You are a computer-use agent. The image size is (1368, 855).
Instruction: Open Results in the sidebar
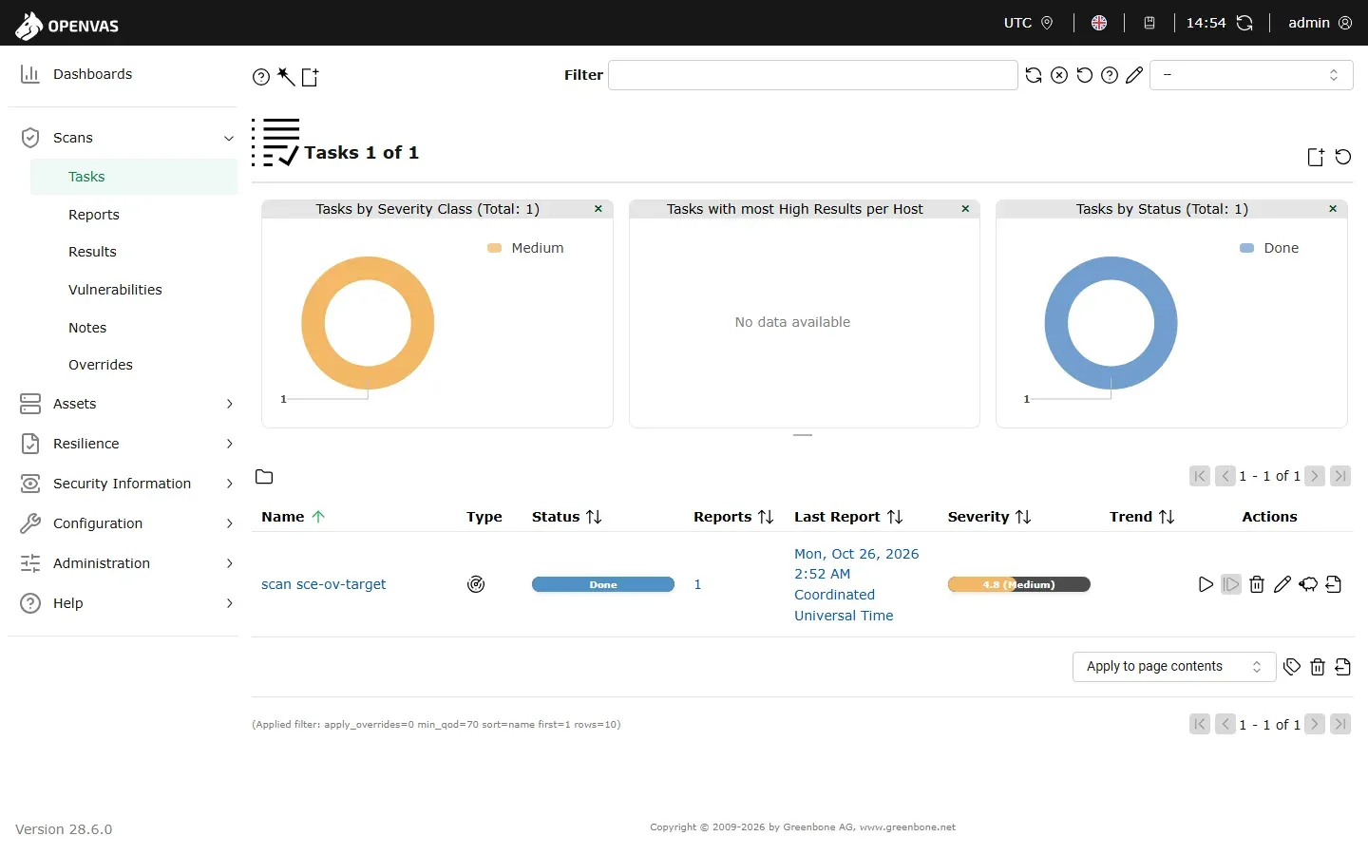click(x=92, y=252)
